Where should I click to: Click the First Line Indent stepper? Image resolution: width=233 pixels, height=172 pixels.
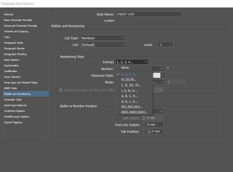click(144, 125)
